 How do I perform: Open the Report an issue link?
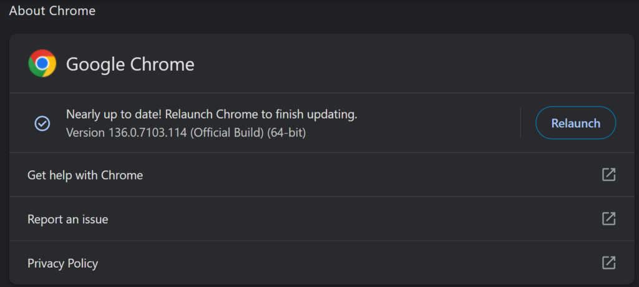tap(68, 220)
